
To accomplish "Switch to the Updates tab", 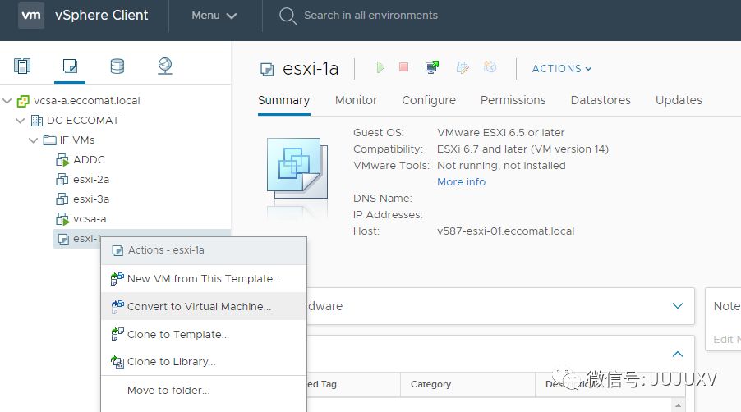I will click(x=679, y=100).
